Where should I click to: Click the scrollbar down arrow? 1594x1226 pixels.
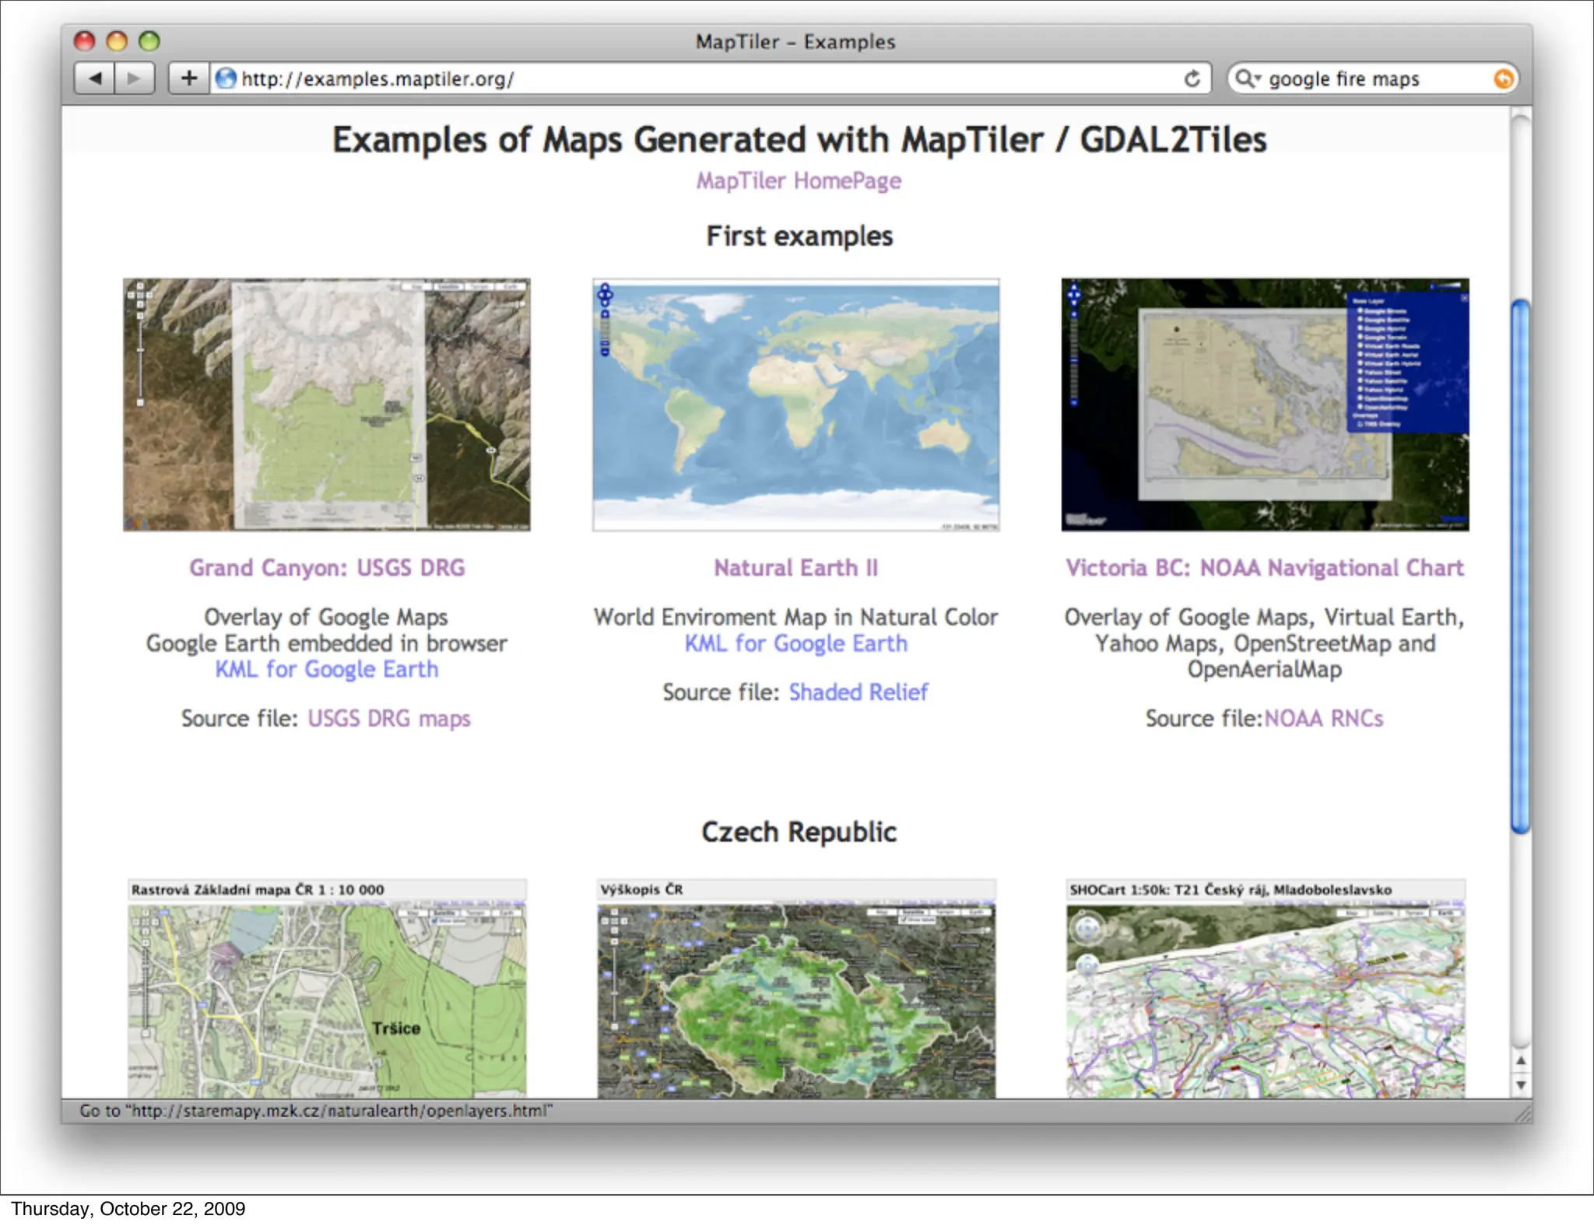click(x=1520, y=1085)
